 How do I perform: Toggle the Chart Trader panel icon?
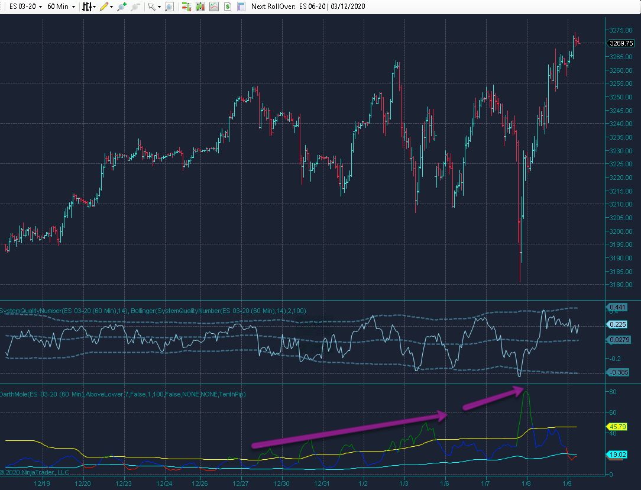[186, 7]
